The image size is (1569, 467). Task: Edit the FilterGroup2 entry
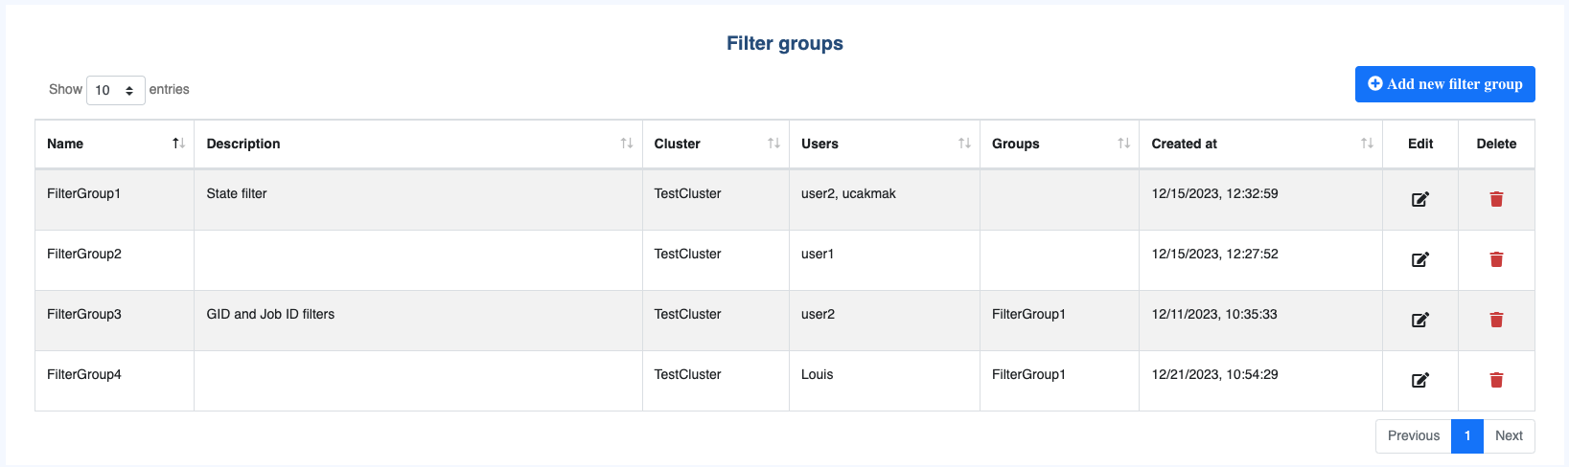point(1419,259)
